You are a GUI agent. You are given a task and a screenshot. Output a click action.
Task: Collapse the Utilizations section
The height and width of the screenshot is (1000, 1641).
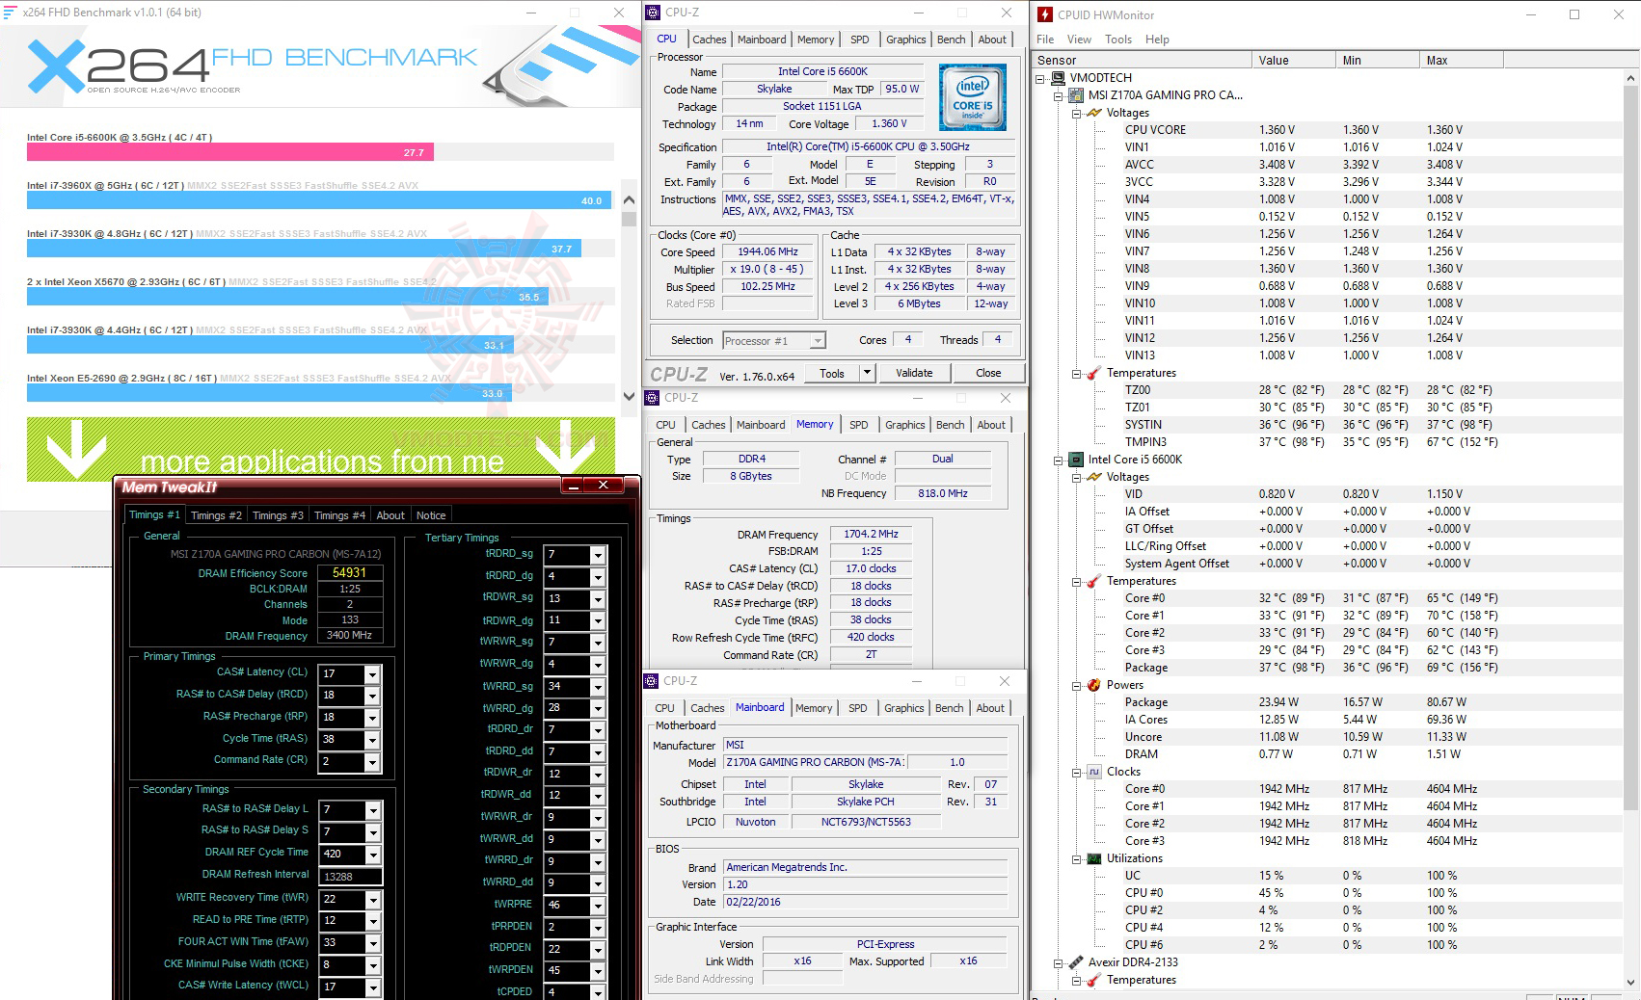pos(1077,858)
